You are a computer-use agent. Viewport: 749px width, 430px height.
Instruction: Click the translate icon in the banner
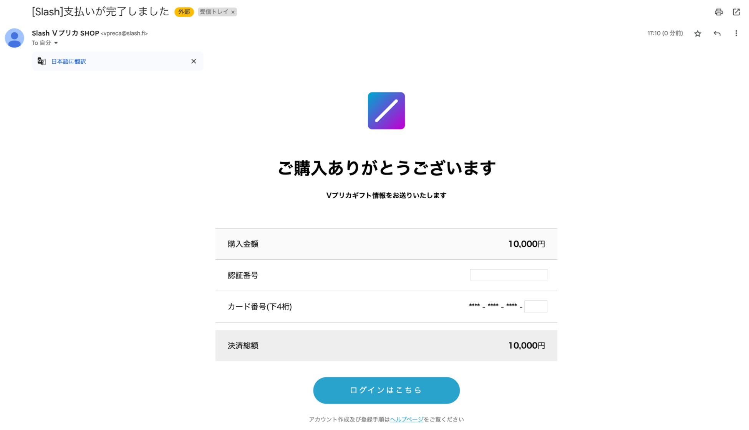click(41, 61)
